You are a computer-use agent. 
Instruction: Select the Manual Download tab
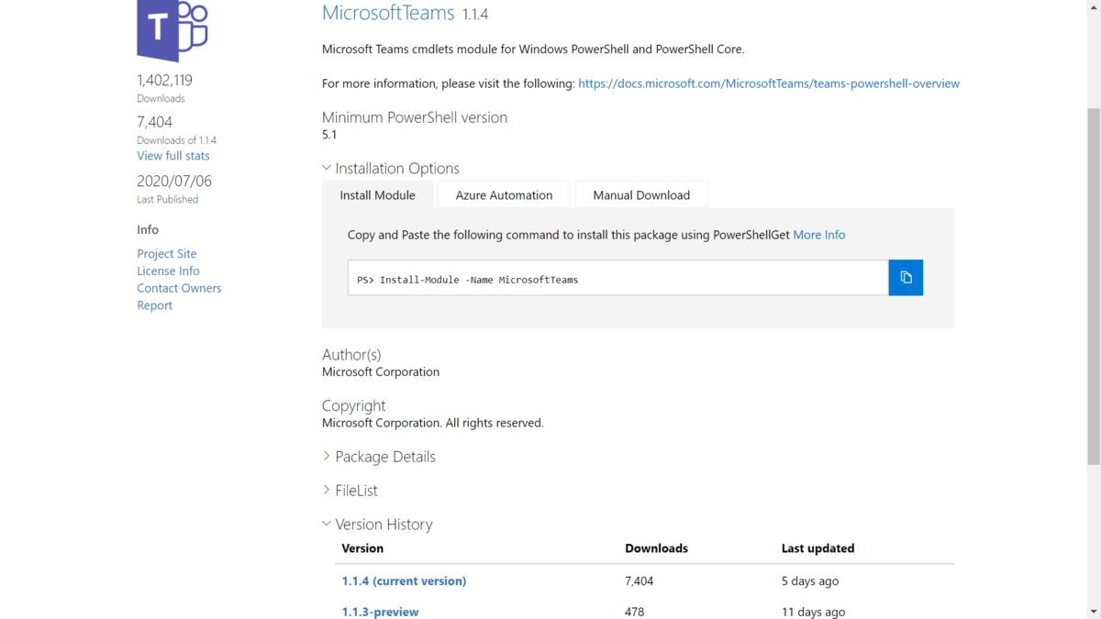[x=641, y=195]
